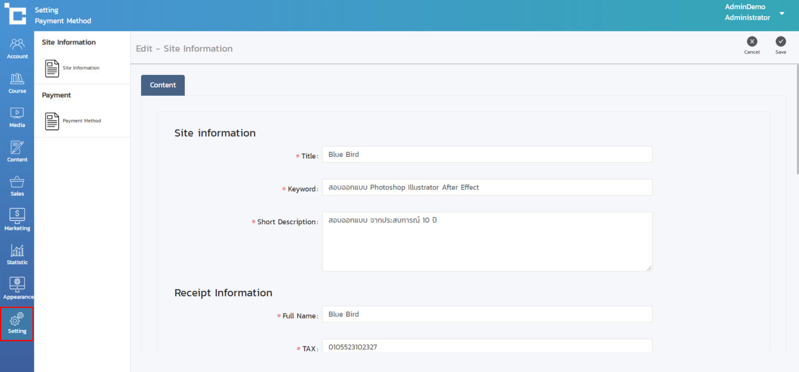Open the Course books icon
799x372 pixels.
click(17, 82)
